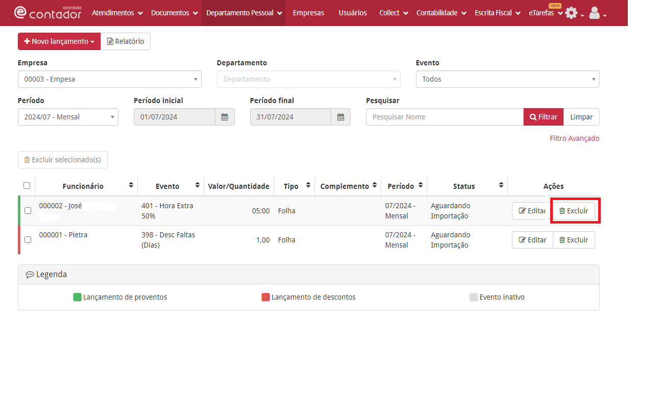Screen dimensions: 663x417
Task: Open the Departamento Pessoal menu
Action: [243, 13]
